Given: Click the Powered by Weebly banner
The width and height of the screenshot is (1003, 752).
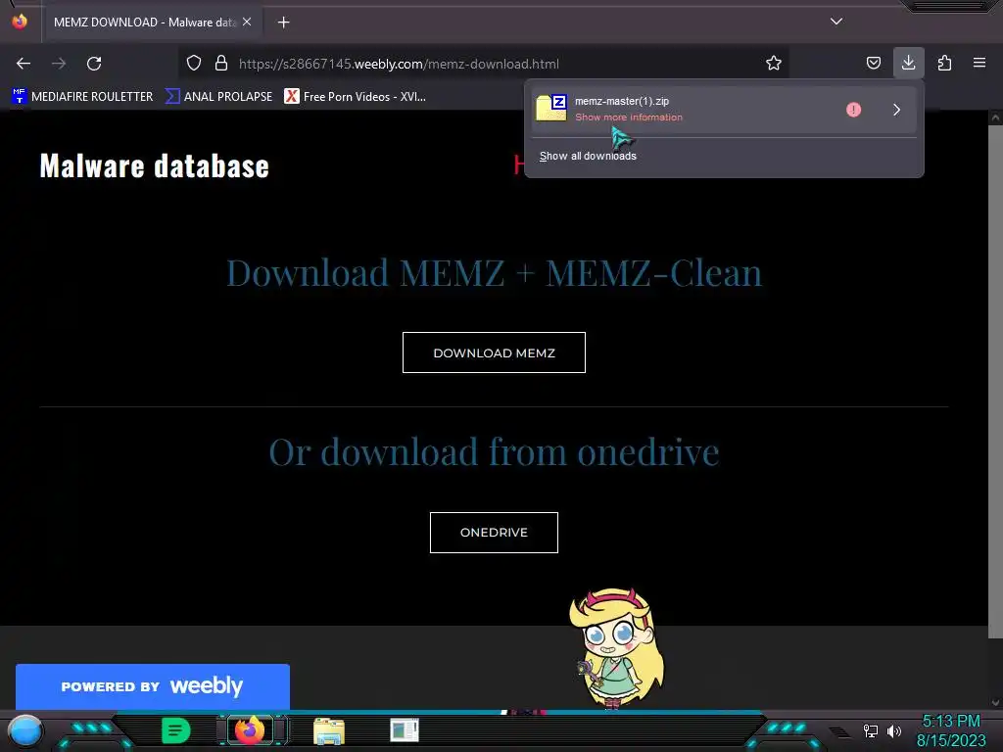Looking at the screenshot, I should (x=152, y=686).
